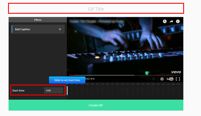Click the 1:07 mark on the timeline
Screen dimensions: 201x116
(x=97, y=84)
